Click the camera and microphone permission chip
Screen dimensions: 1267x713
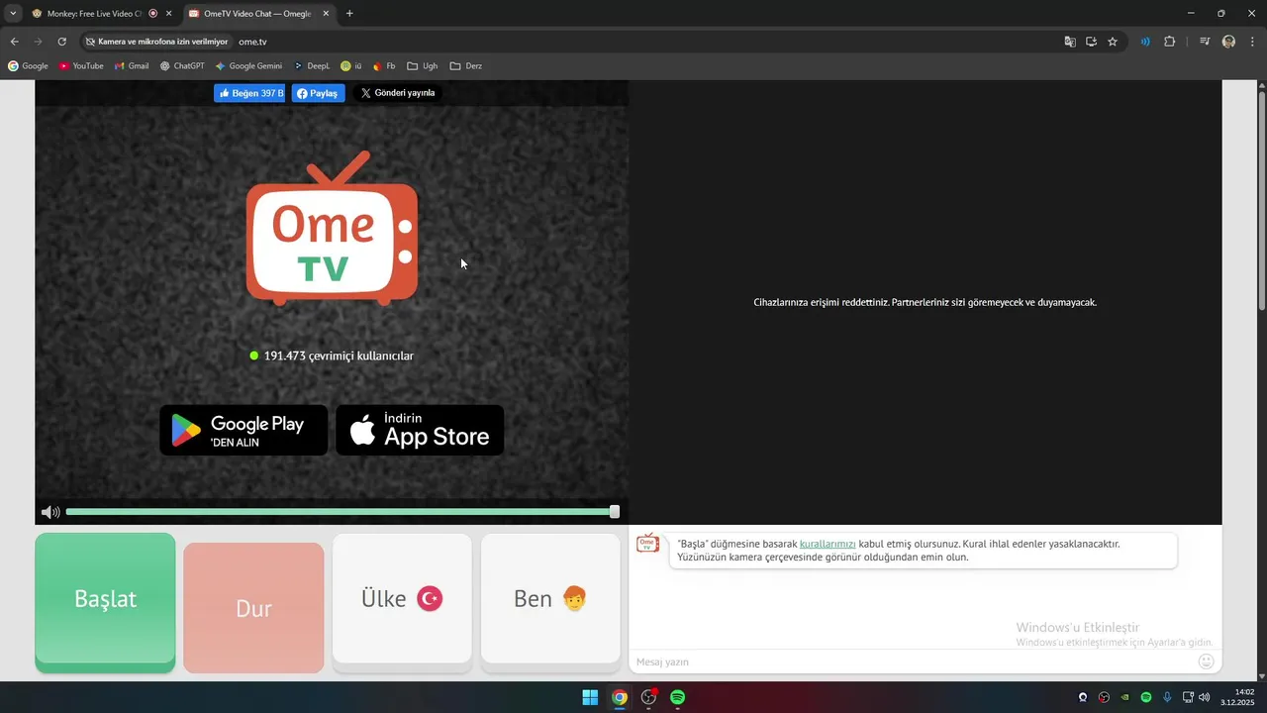click(156, 42)
